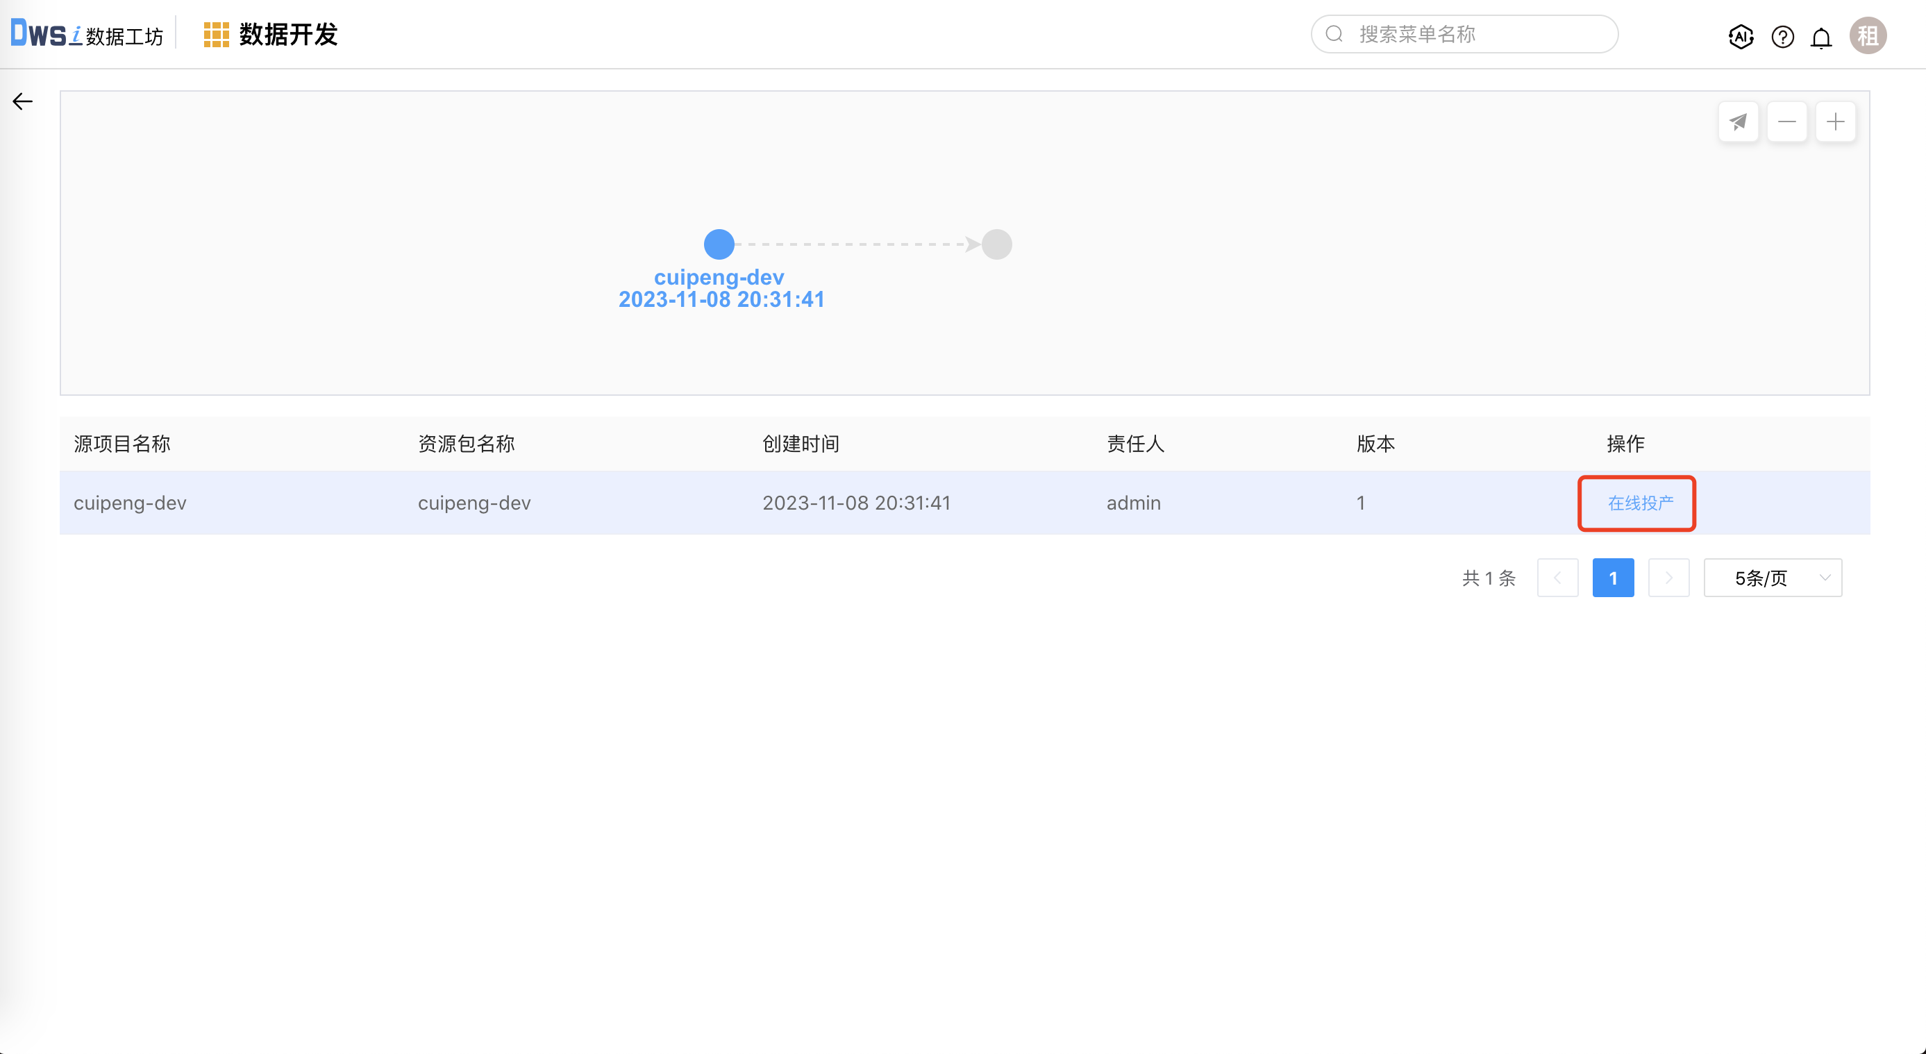Select the blue cuipeng-dev graph node

[719, 244]
